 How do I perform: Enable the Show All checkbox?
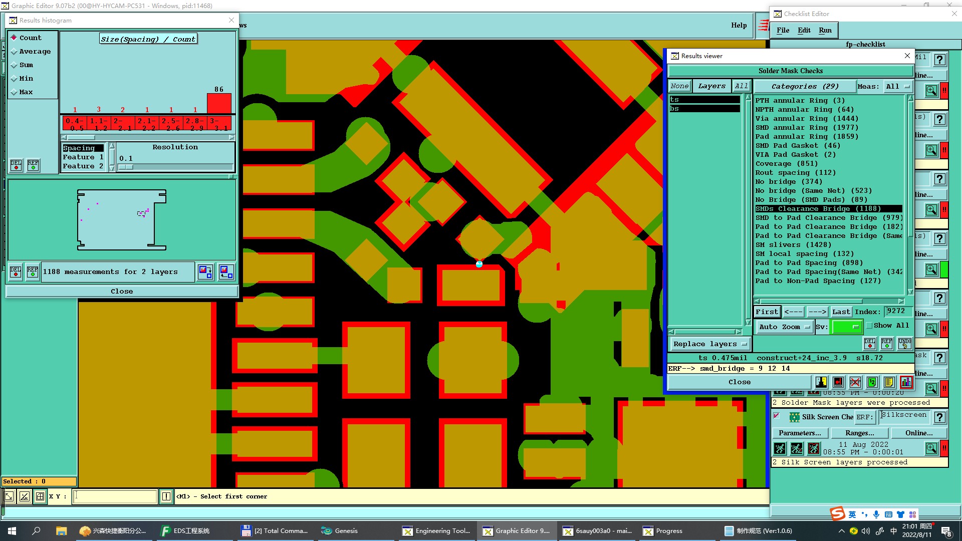[870, 326]
